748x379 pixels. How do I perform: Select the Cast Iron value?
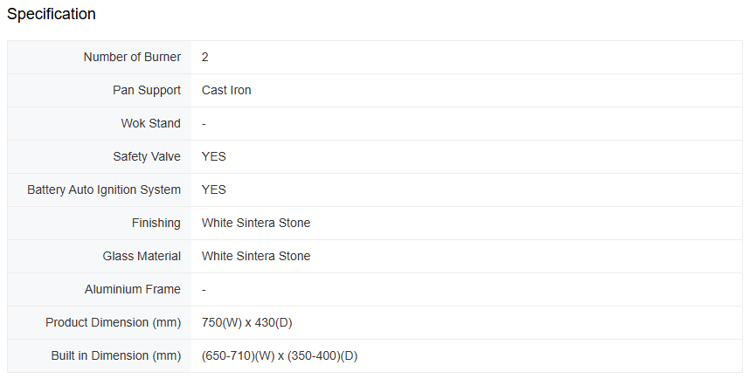tap(226, 90)
